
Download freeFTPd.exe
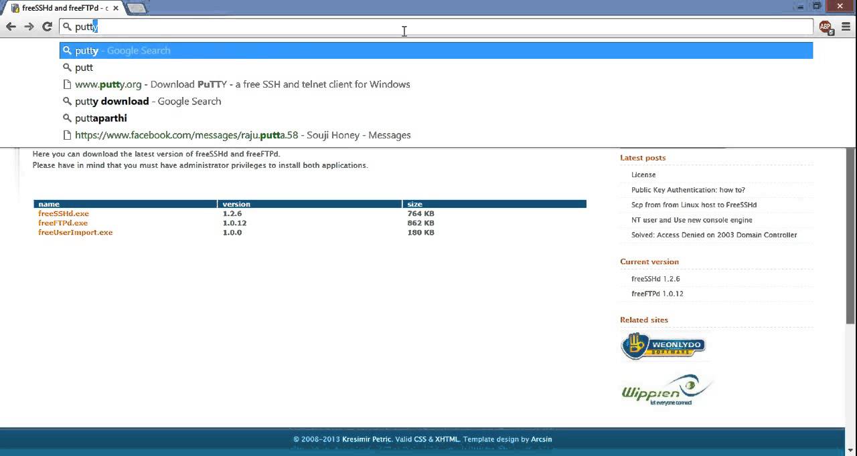[x=63, y=223]
